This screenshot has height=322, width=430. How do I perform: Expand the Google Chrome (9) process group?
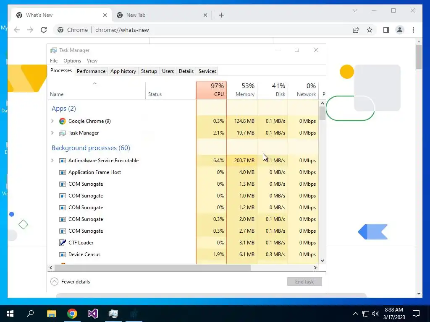click(52, 121)
